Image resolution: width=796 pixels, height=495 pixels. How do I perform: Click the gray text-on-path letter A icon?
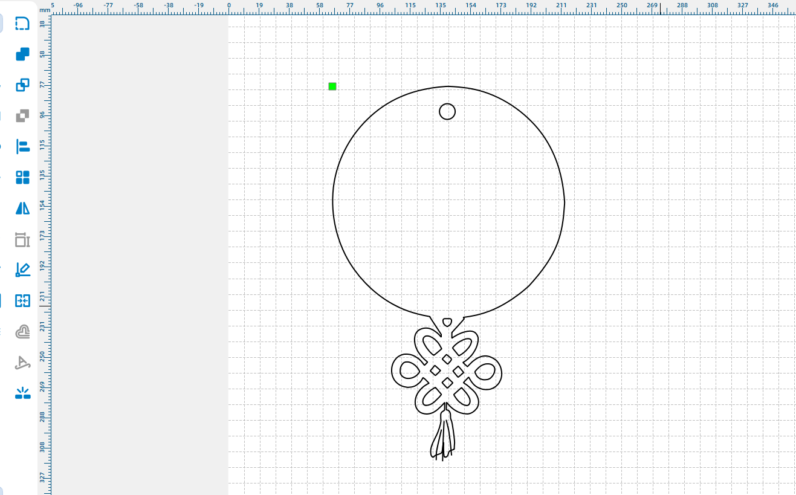click(x=22, y=363)
